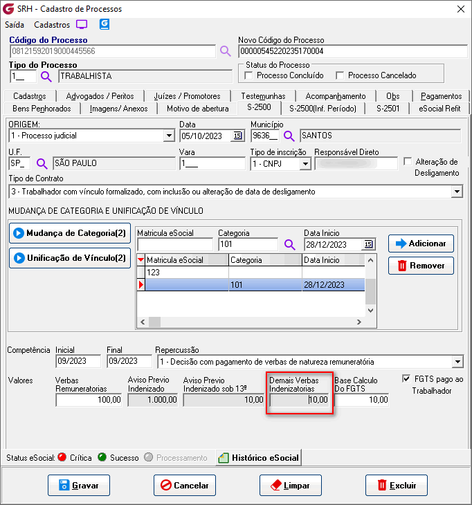Switch to the S-2501 tab
The width and height of the screenshot is (472, 505).
[x=388, y=109]
